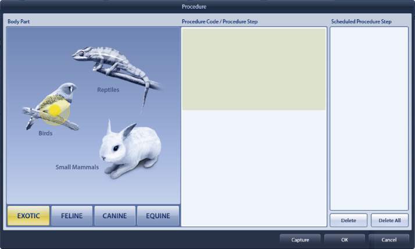Switch to the CANINE species tab

coord(115,216)
